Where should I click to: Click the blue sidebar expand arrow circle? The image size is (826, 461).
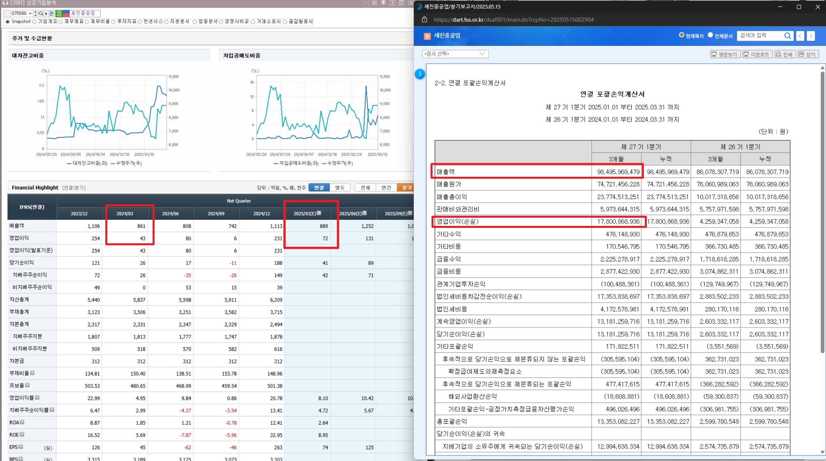[x=420, y=74]
